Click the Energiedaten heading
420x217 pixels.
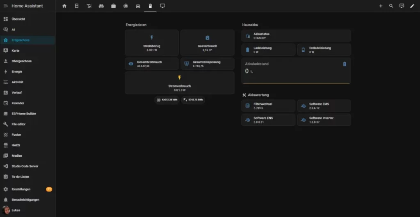tap(136, 25)
